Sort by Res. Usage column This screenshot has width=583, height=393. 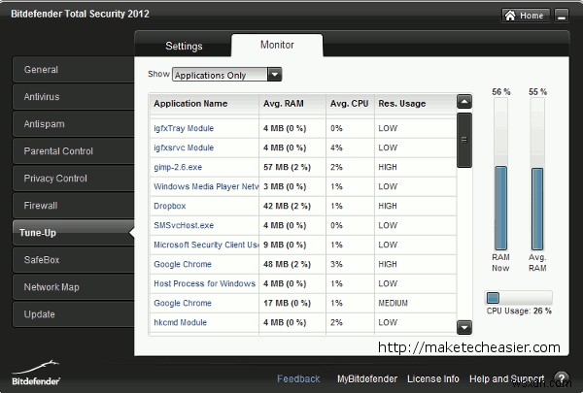(415, 104)
